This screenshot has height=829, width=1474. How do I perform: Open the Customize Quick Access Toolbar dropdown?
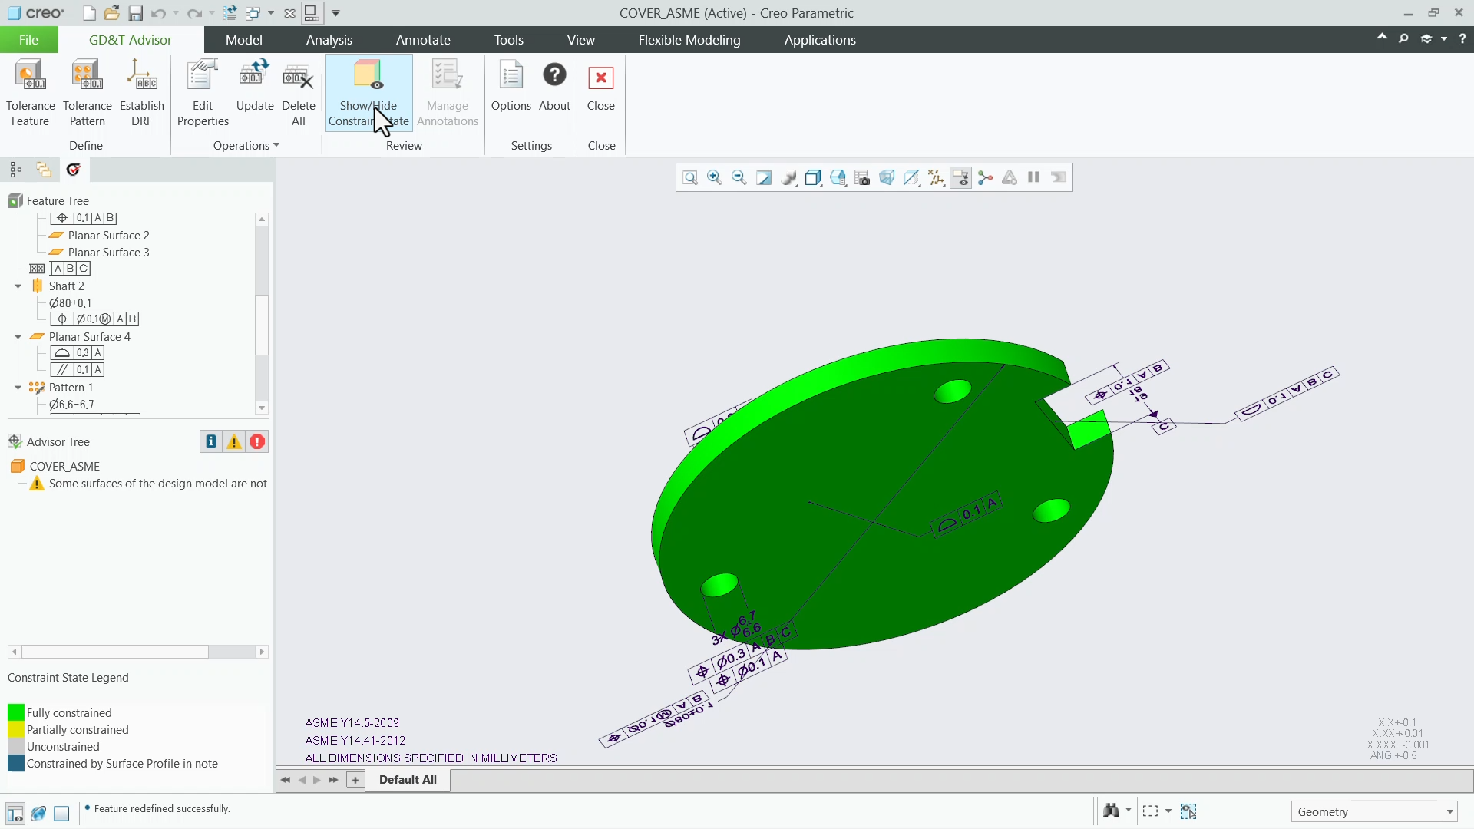[335, 13]
